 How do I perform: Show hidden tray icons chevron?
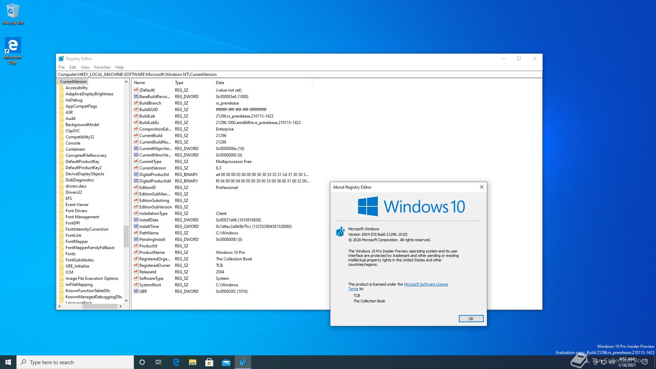(587, 363)
